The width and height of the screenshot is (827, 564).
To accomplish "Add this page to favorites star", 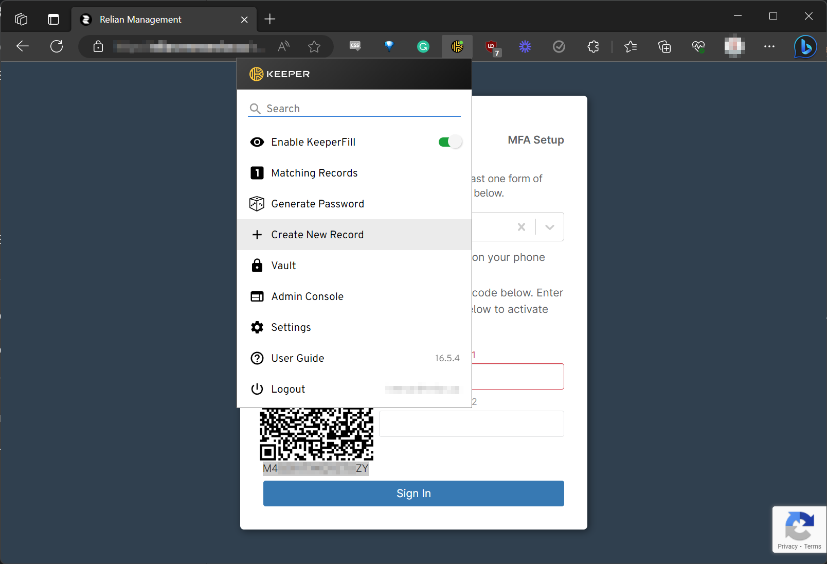I will click(x=314, y=47).
